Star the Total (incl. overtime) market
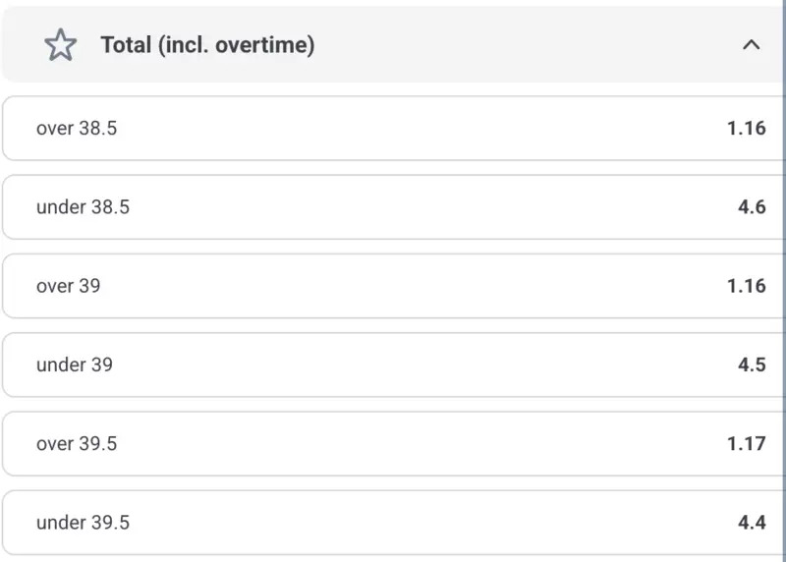The image size is (786, 562). 61,45
